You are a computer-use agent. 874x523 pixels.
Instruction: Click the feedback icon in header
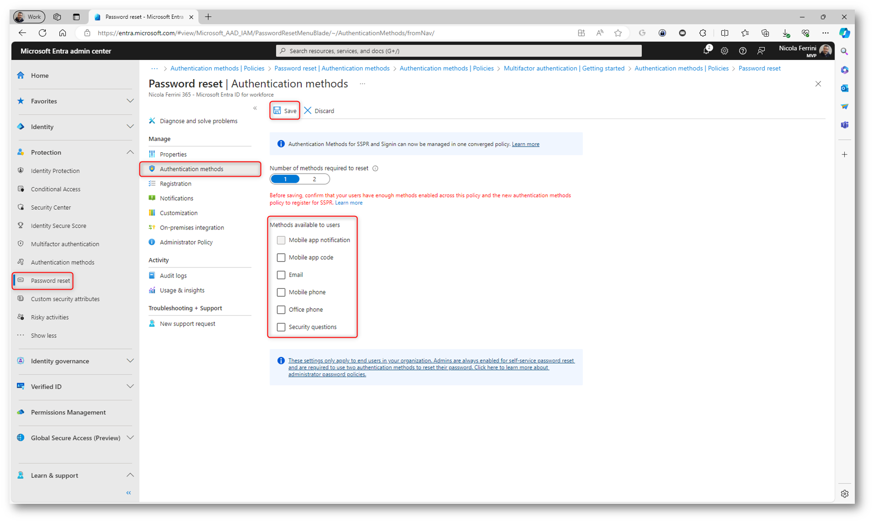click(761, 51)
